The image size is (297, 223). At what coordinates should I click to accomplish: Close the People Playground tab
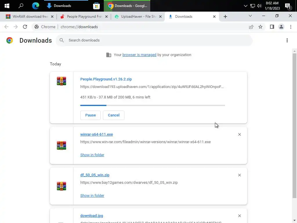[x=106, y=17]
